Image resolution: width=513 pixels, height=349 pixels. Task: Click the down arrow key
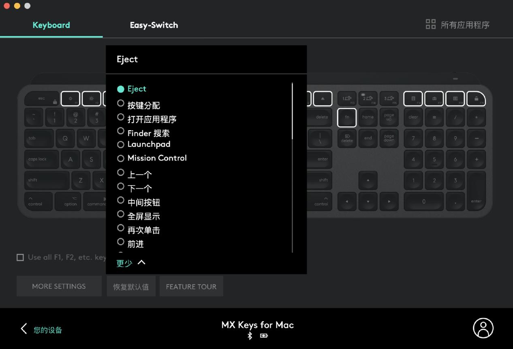[x=368, y=201]
